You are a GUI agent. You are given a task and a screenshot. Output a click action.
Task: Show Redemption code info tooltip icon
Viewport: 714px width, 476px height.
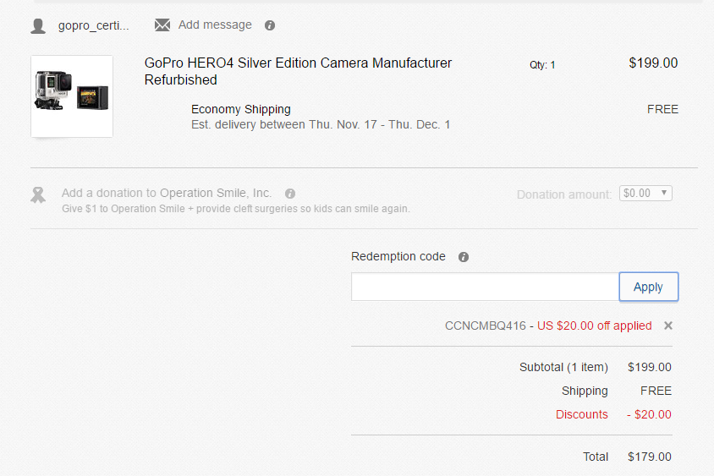coord(464,257)
